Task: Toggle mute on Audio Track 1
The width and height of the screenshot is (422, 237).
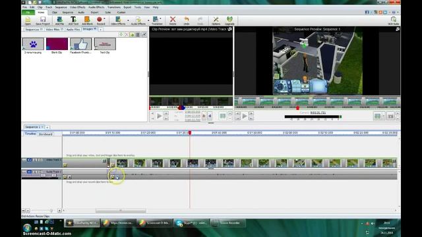Action: [x=29, y=172]
